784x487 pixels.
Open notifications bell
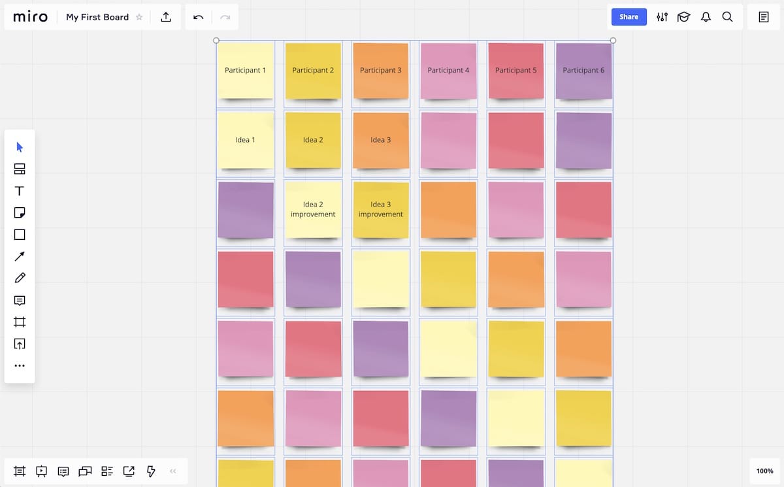pyautogui.click(x=706, y=17)
